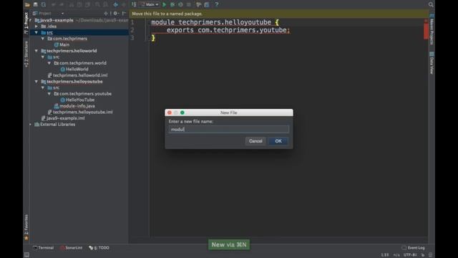Toggle tool window buttons icon in status bar

click(26, 255)
